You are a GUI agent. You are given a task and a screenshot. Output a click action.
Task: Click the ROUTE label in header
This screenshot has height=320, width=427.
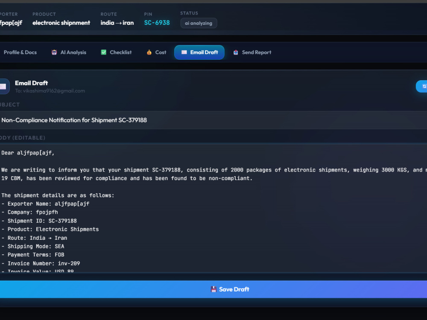point(108,14)
